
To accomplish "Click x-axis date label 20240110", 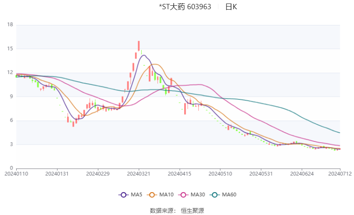I will tap(16, 174).
